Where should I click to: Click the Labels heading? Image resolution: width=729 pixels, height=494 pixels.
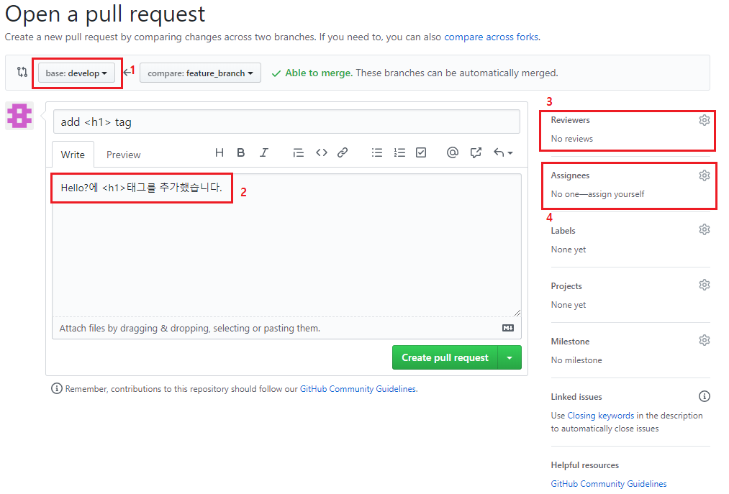tap(563, 231)
